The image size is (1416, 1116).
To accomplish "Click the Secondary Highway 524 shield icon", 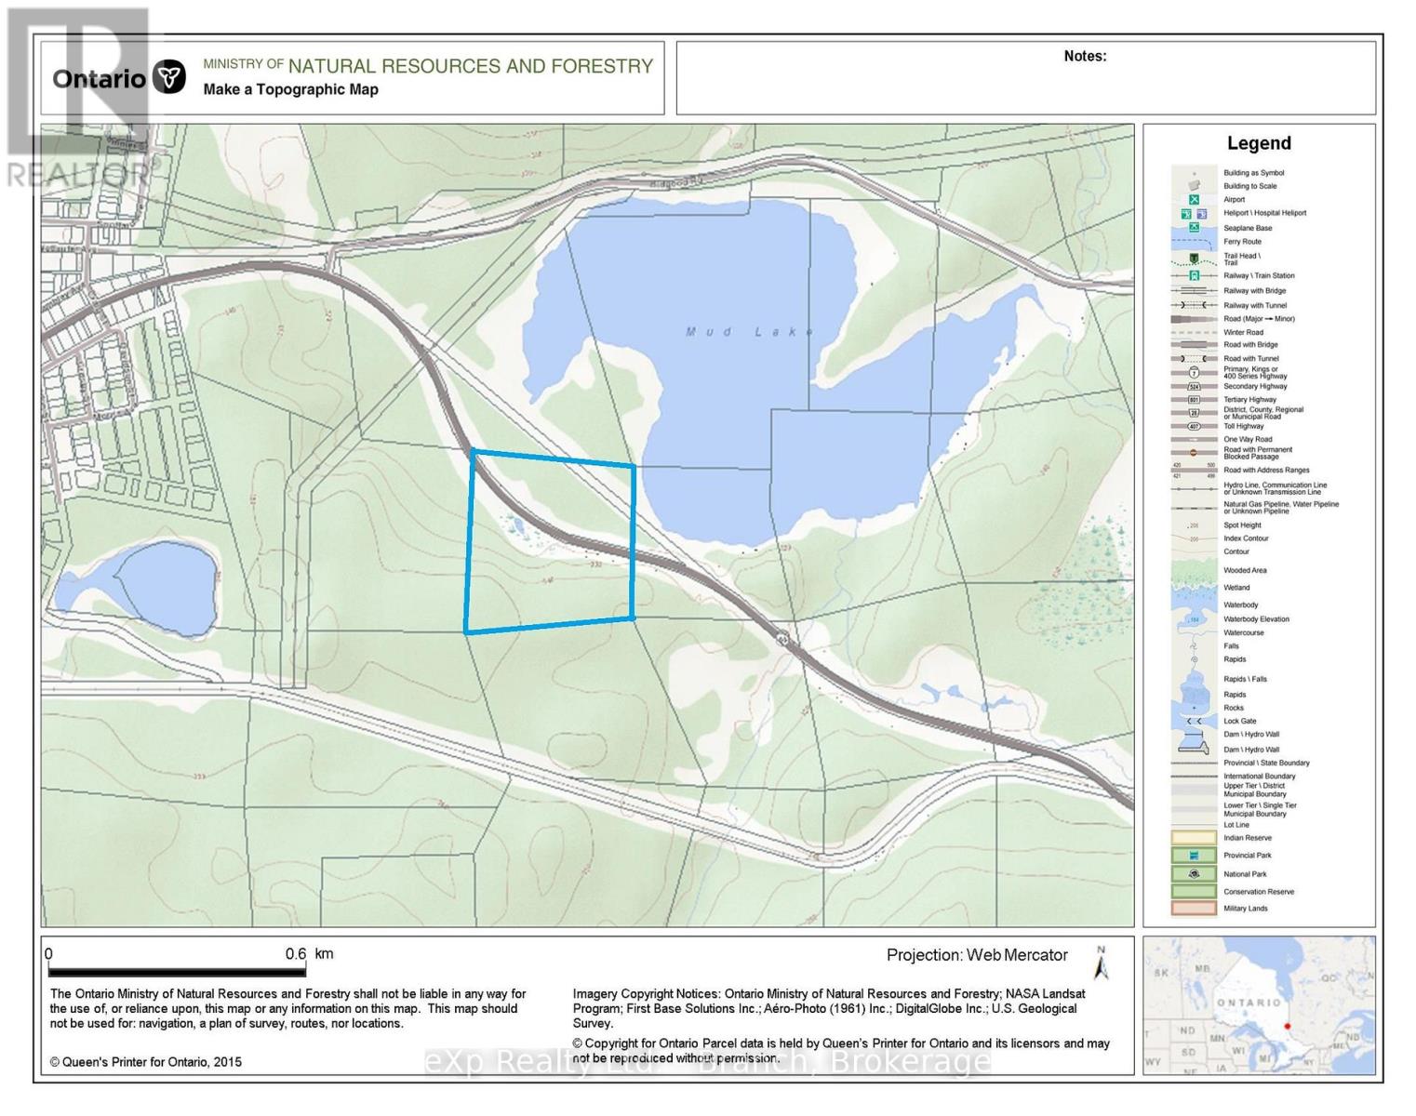I will pyautogui.click(x=1195, y=386).
